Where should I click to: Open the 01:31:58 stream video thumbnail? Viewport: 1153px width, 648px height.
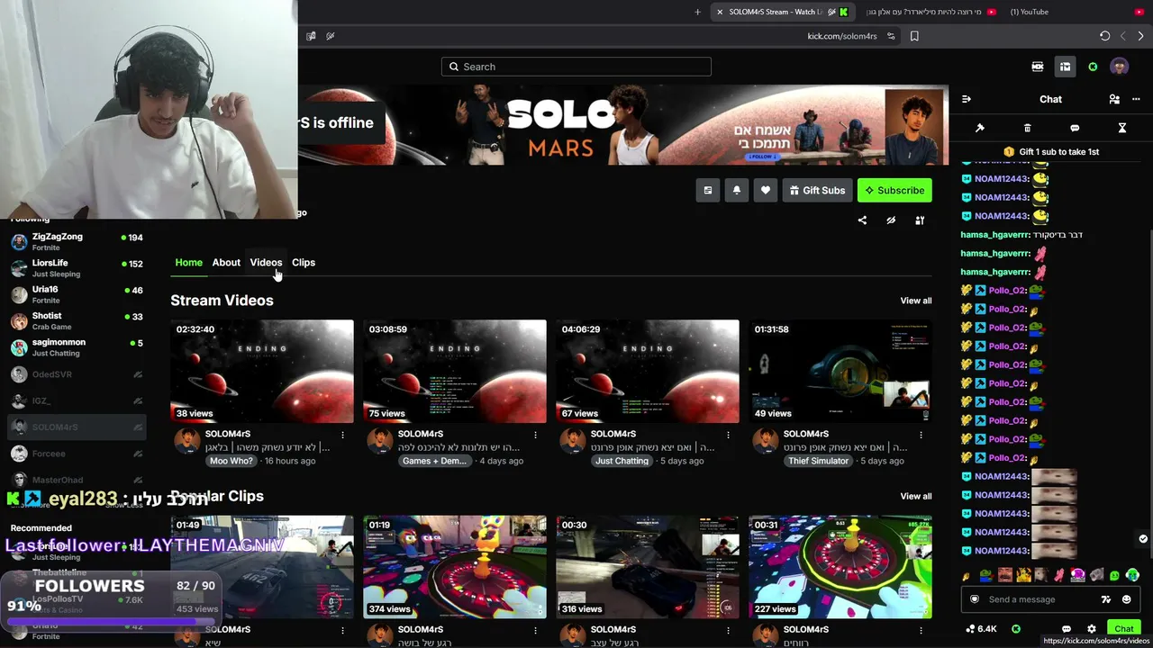tap(840, 371)
